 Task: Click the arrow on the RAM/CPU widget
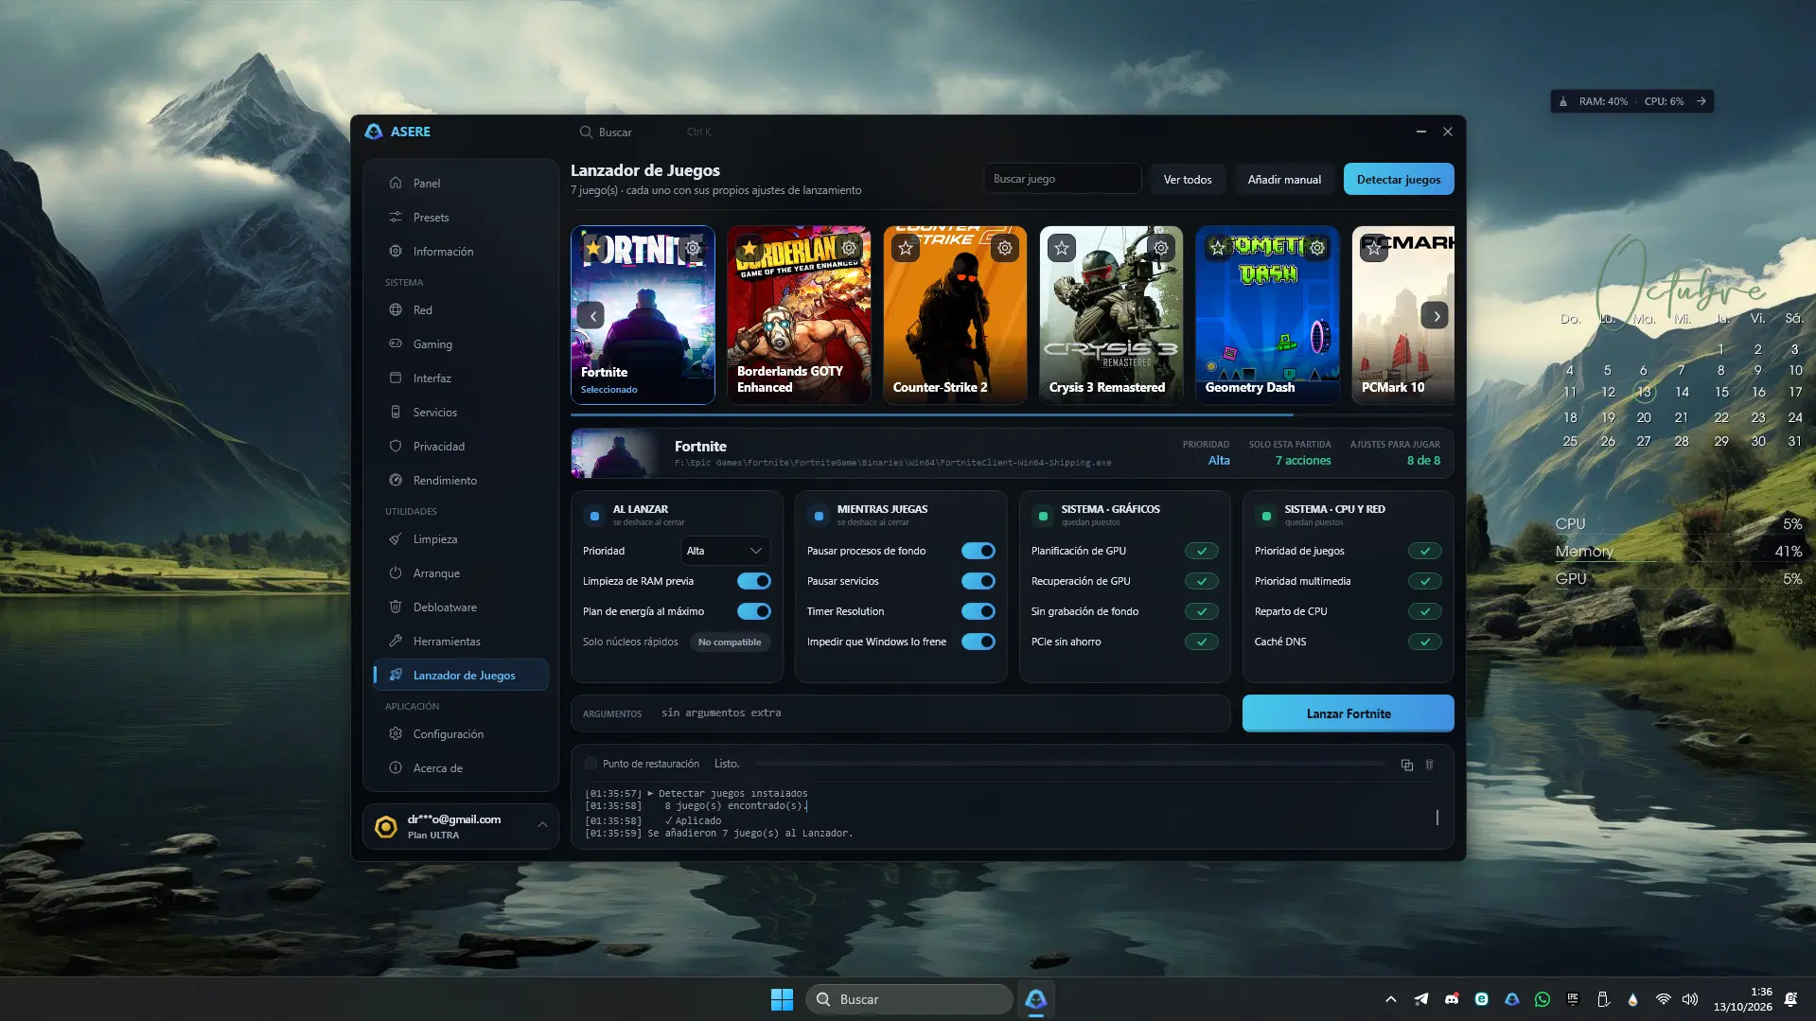(x=1701, y=101)
